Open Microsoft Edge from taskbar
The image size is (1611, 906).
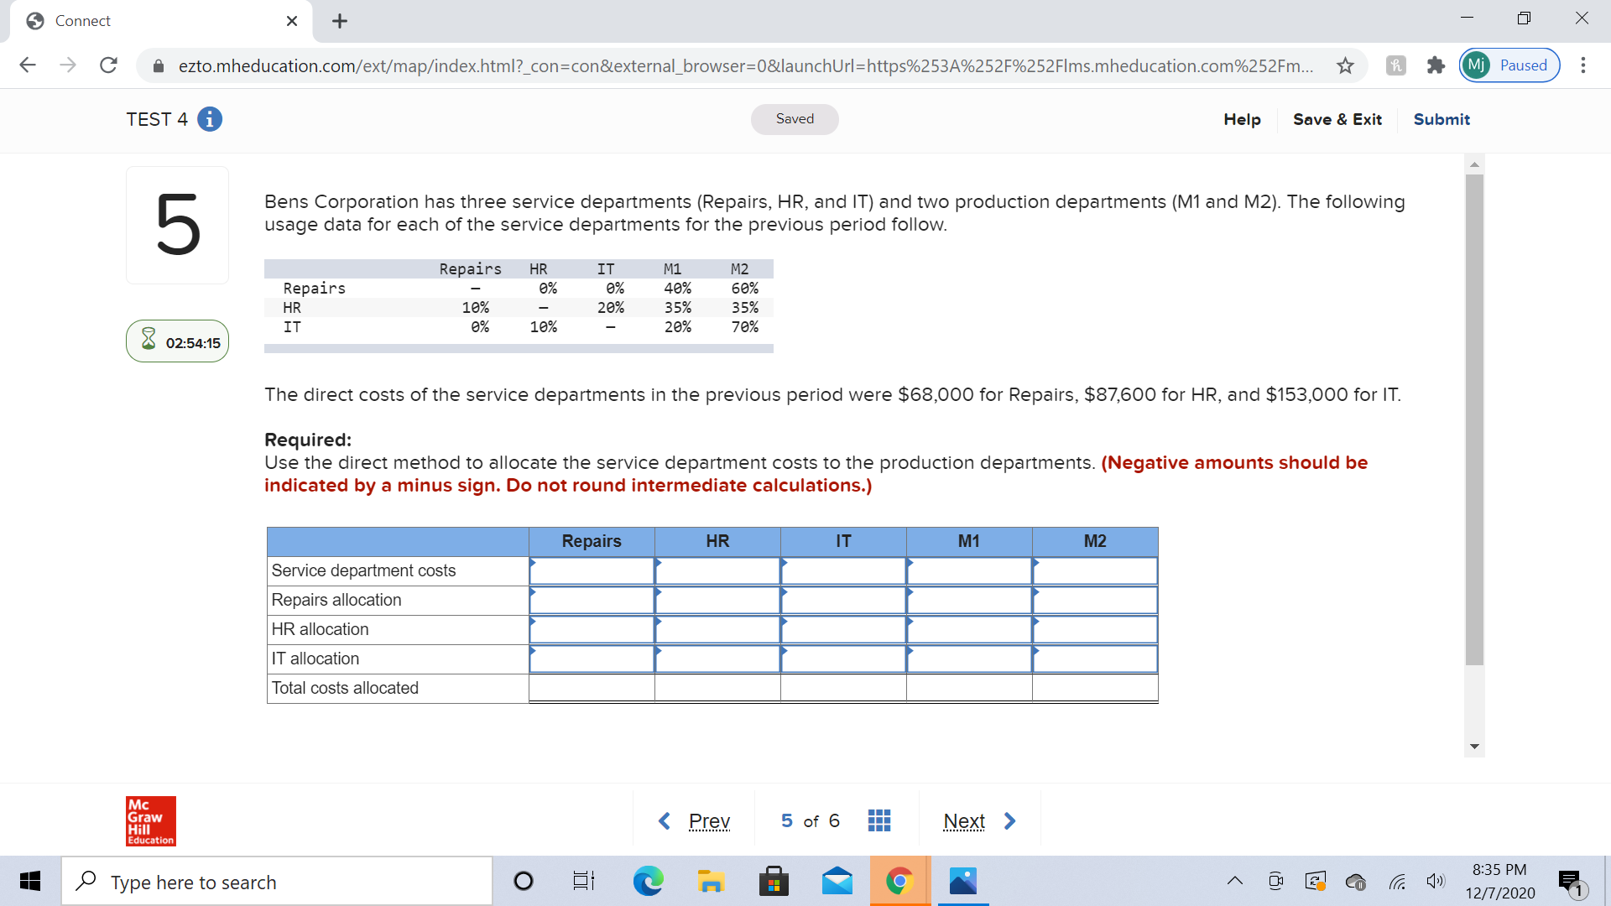(647, 881)
